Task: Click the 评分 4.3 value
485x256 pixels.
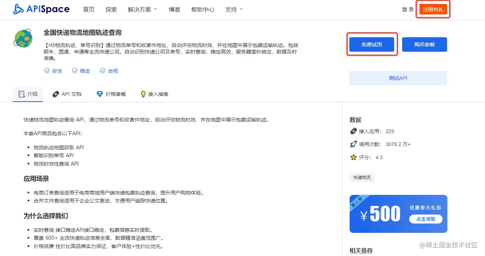Action: (379, 157)
